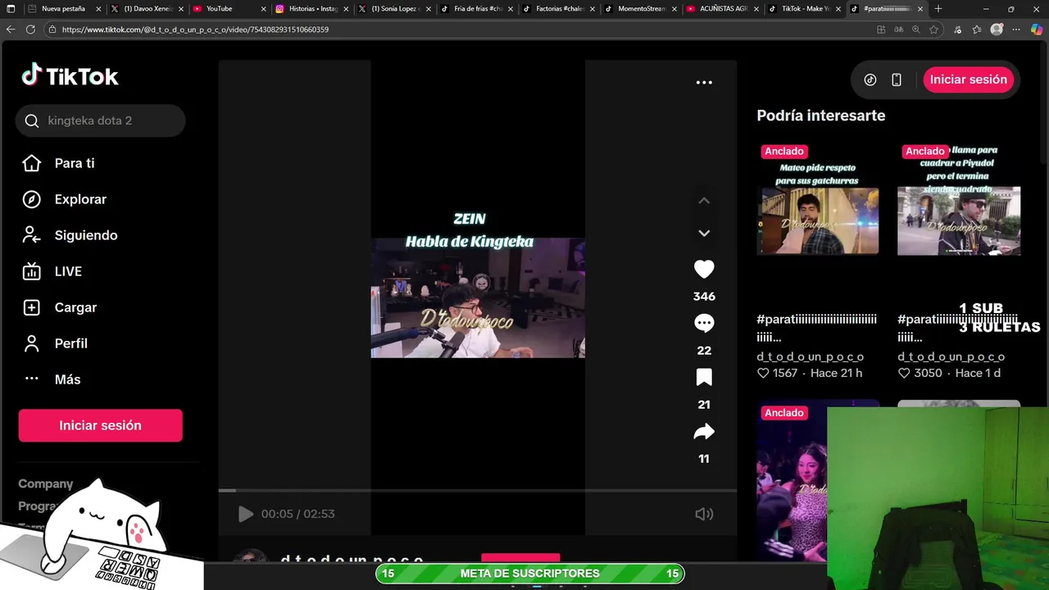Open the browser profile avatar icon

click(x=997, y=29)
